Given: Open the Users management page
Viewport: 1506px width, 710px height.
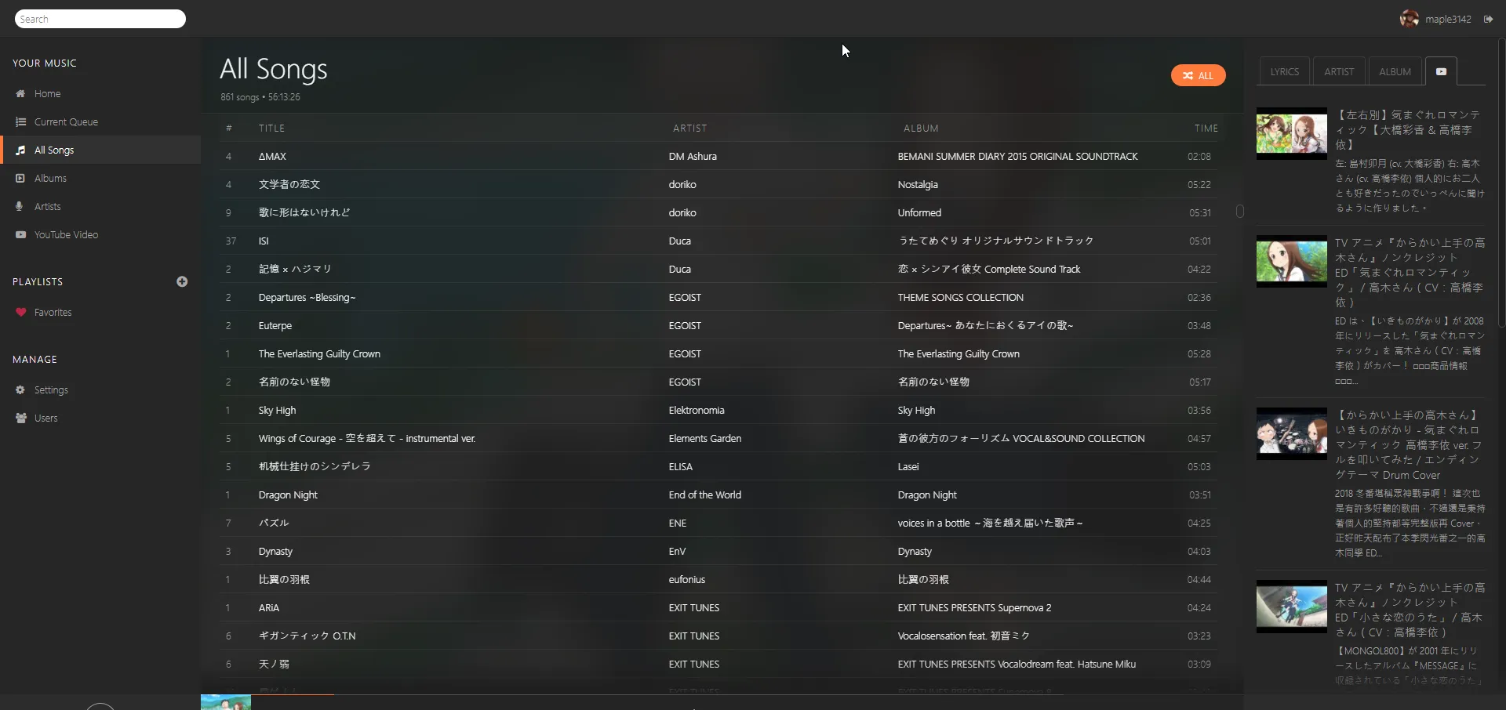Looking at the screenshot, I should (x=45, y=418).
